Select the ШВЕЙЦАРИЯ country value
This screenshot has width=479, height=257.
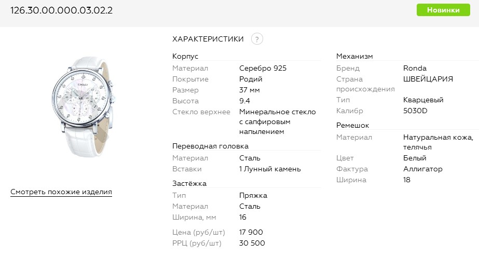point(428,79)
